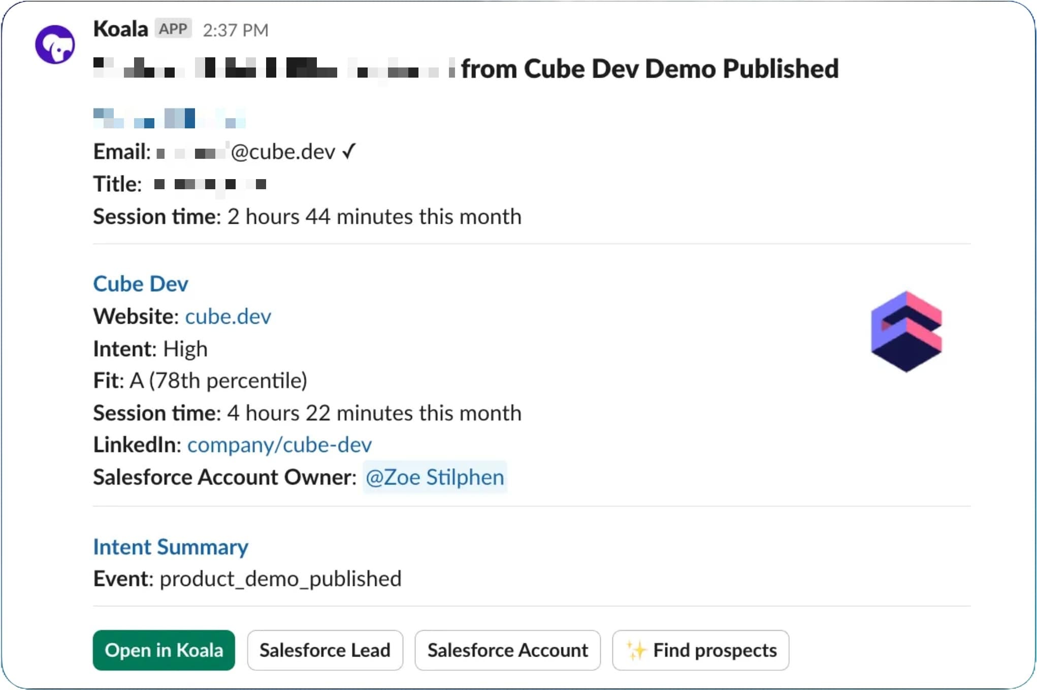Click the product_demo_published event text

pyautogui.click(x=280, y=579)
